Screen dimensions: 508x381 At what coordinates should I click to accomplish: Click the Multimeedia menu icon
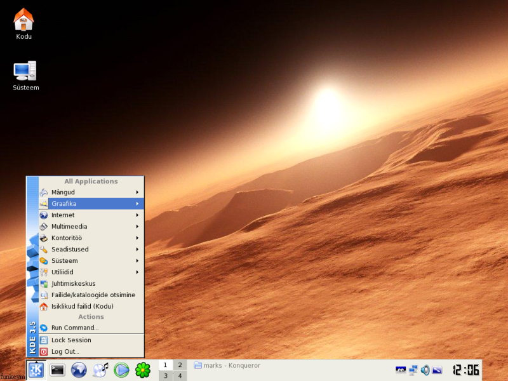(x=44, y=227)
